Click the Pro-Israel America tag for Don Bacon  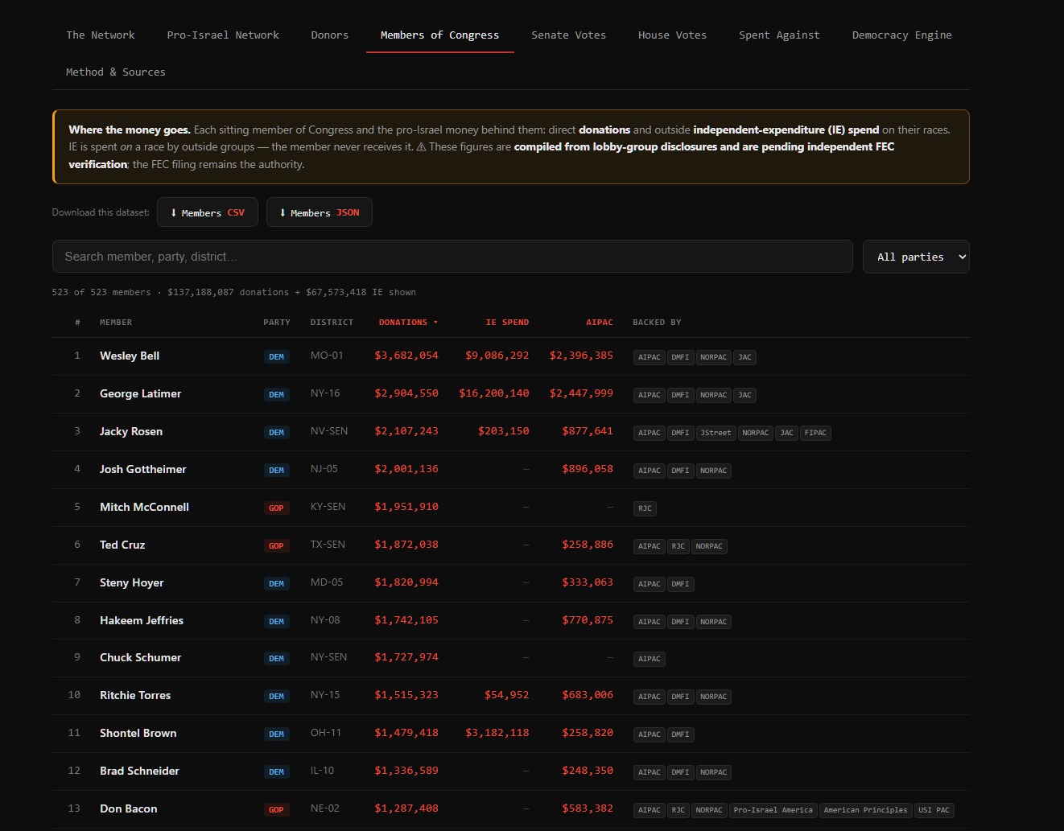[x=773, y=810]
